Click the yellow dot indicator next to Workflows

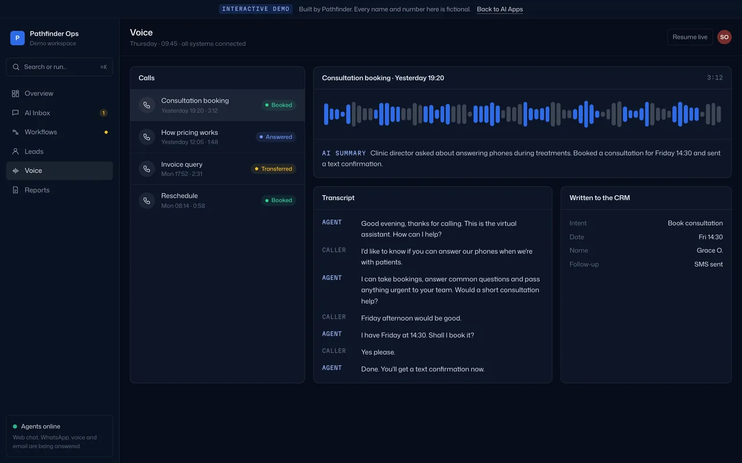click(x=106, y=132)
